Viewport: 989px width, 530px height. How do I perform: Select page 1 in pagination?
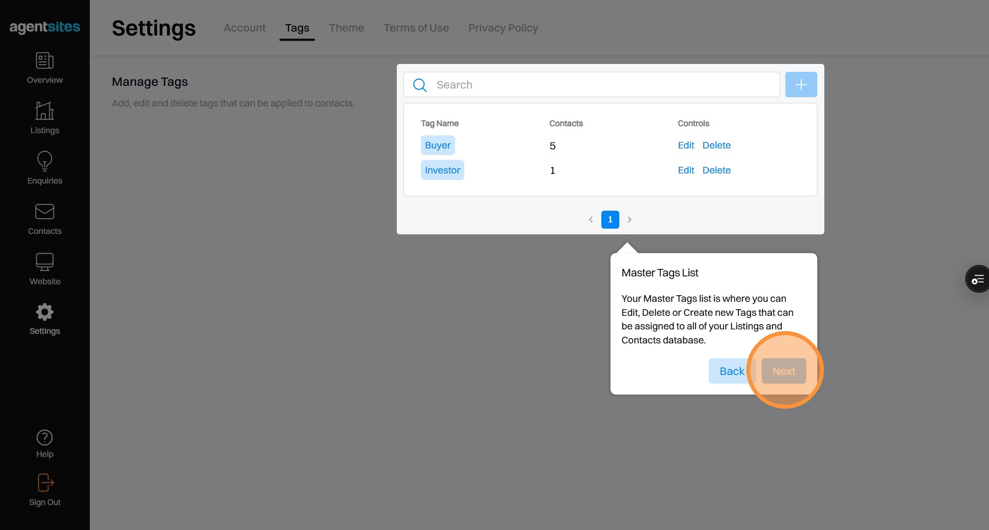point(610,219)
